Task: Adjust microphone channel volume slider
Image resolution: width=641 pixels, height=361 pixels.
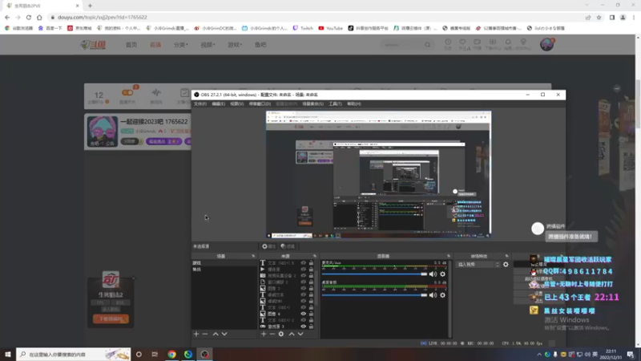Action: point(374,274)
